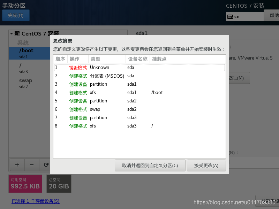Select row 2 分区表 (MSDOS)
The width and height of the screenshot is (279, 209).
[139, 76]
